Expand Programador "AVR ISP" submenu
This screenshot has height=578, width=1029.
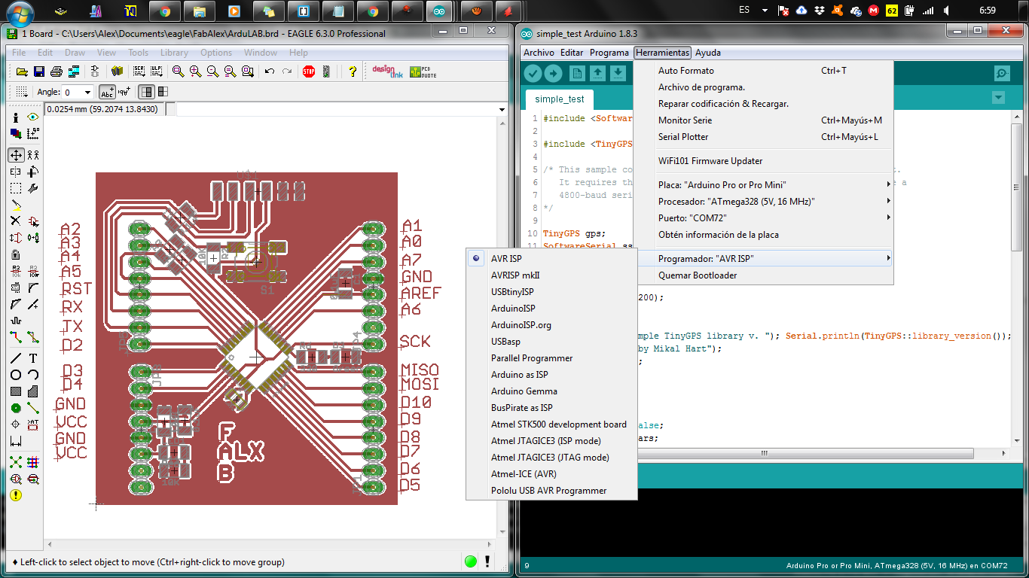click(x=763, y=259)
